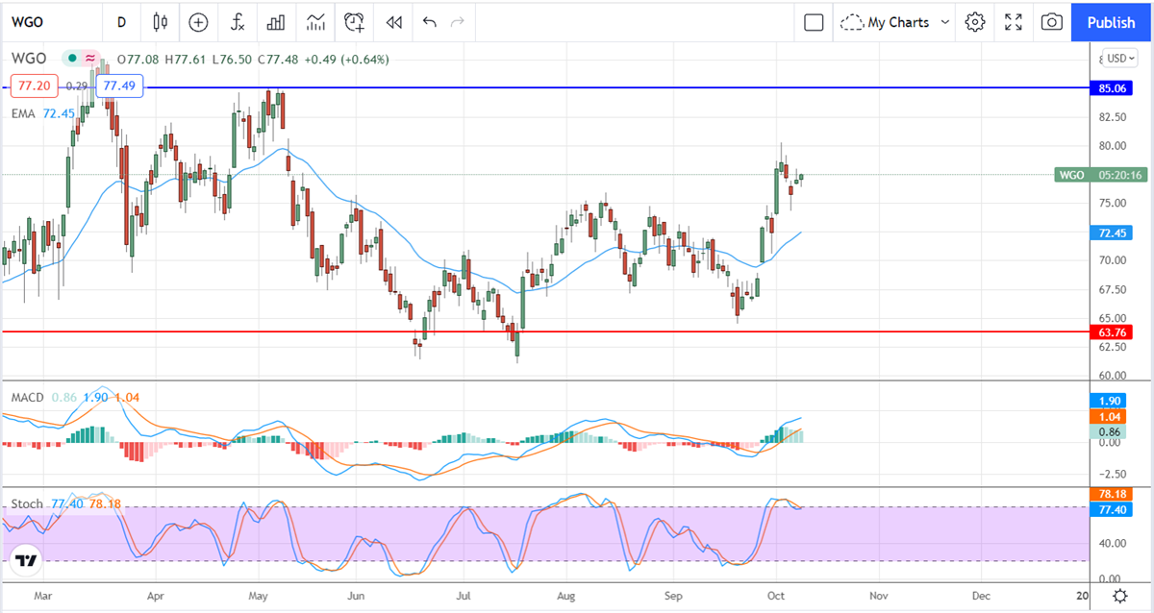Toggle the pink data approximation indicator
1154x613 pixels.
[90, 59]
